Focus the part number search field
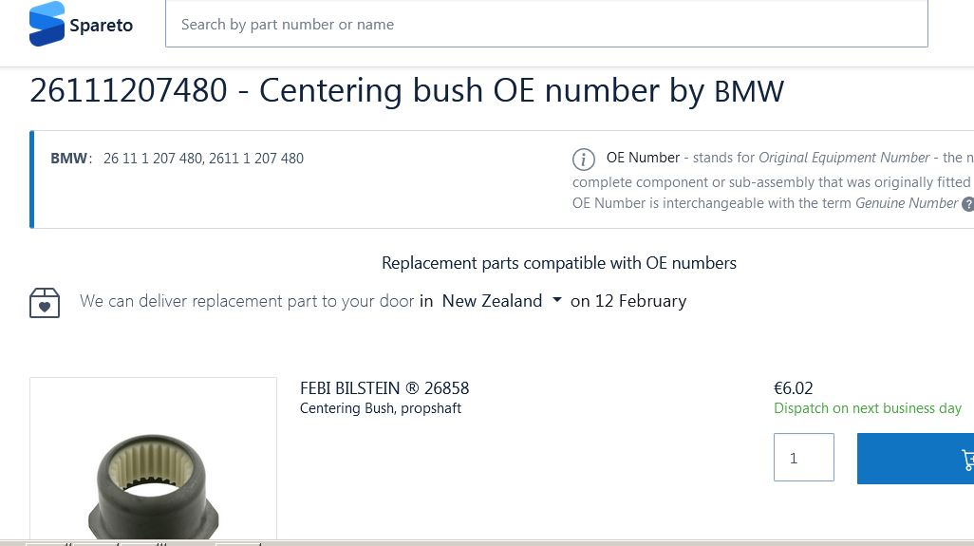Image resolution: width=974 pixels, height=546 pixels. pos(547,24)
